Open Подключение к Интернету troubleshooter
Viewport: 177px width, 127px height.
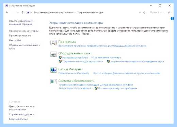74,73
